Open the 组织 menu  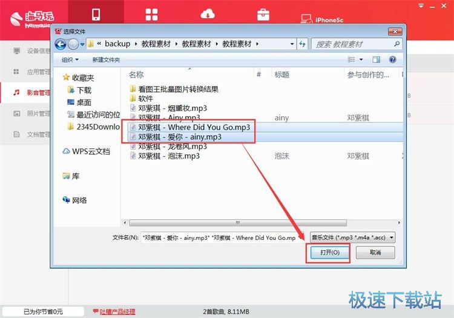coord(70,59)
